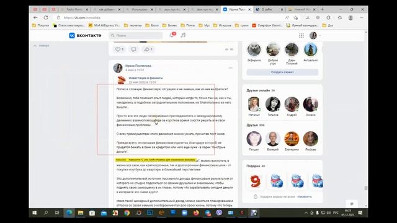Open online friend Андрей's avatar
Image resolution: width=397 pixels, height=223 pixels.
(292, 104)
